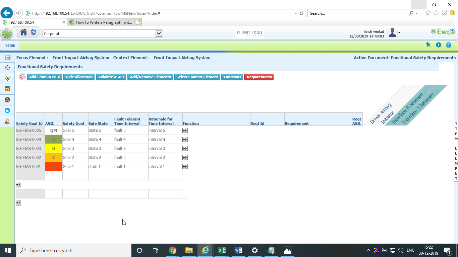Open the Setup menu tab
Screen dimensions: 458x257
click(x=10, y=45)
